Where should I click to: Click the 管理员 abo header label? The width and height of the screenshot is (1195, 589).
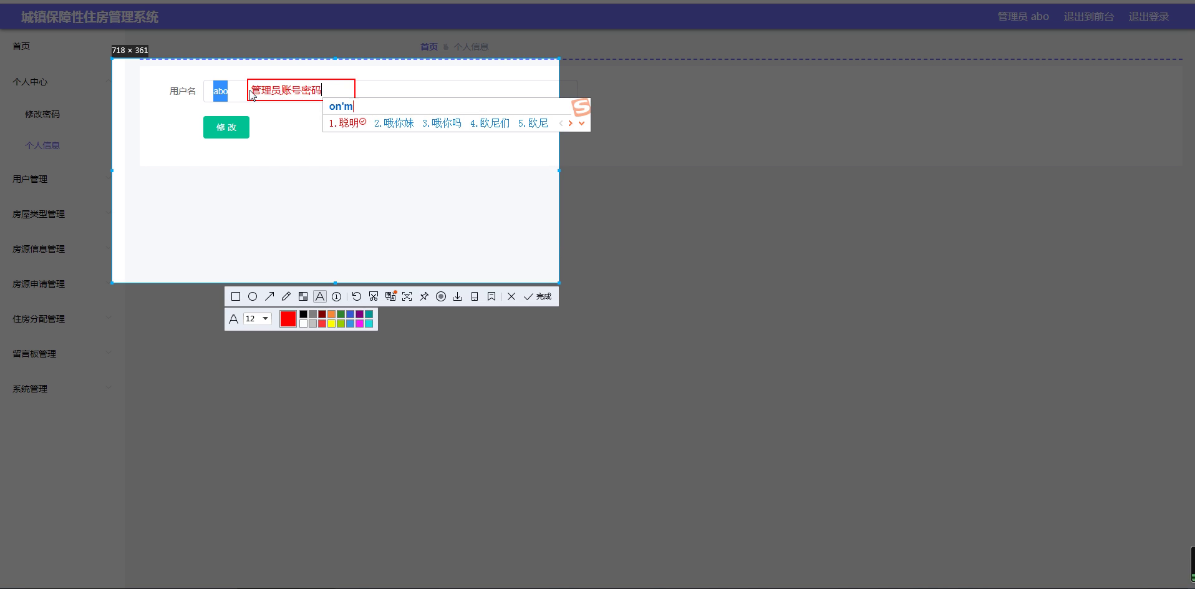click(1023, 17)
